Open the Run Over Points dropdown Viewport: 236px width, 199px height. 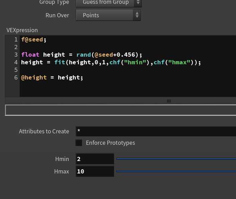(108, 15)
